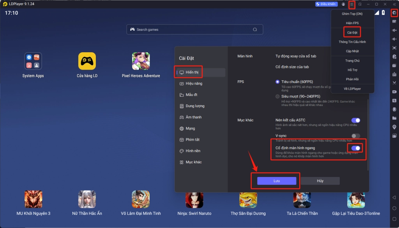
Task: Open the Operation recorder sidebar icon
Action: (x=394, y=56)
